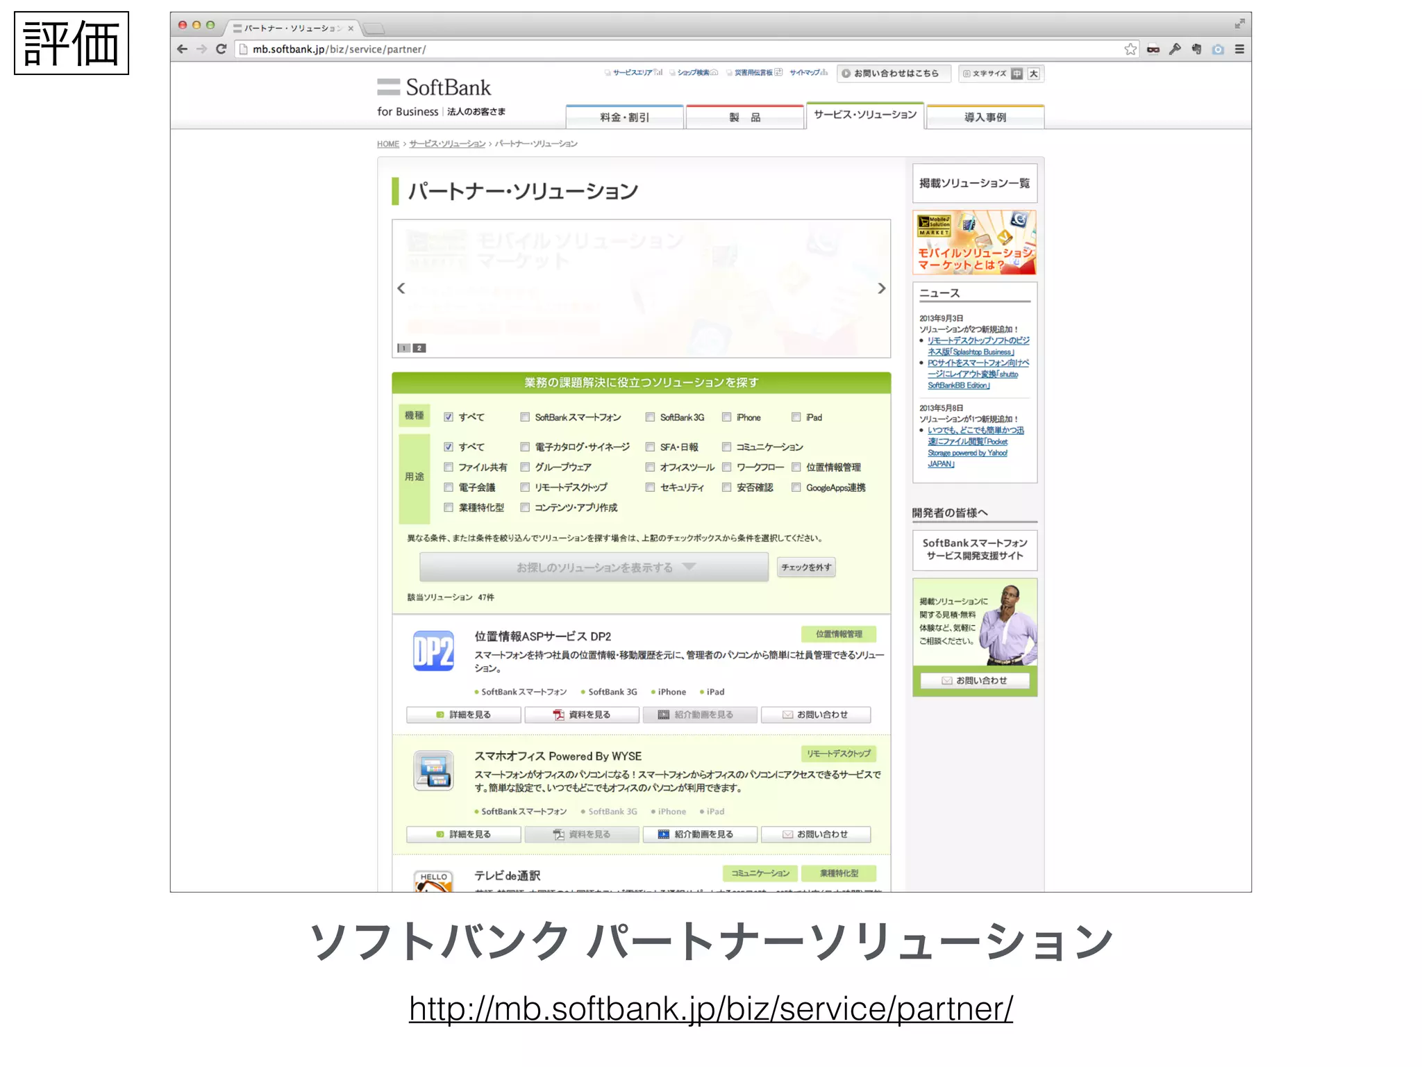Toggle fullscreen with the top-right arrows icon

[x=1239, y=24]
